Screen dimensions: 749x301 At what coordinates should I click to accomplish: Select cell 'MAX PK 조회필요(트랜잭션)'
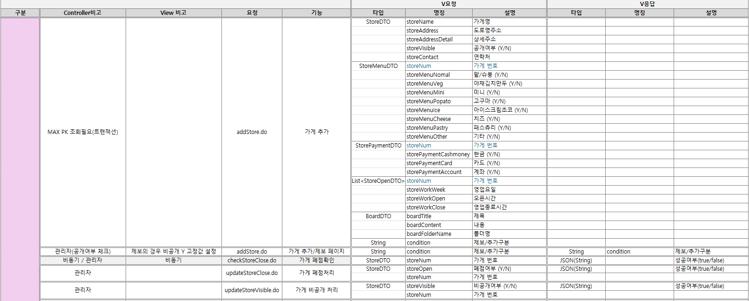[x=83, y=132]
